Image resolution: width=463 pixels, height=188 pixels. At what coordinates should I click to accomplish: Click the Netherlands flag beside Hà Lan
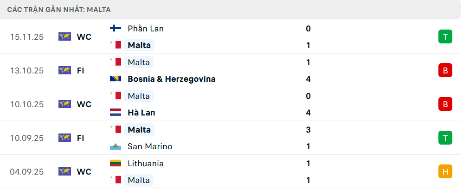pos(116,113)
